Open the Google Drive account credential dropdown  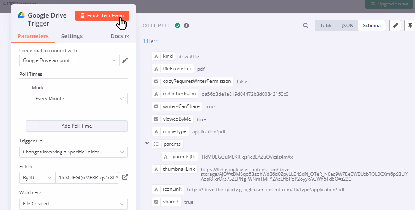click(x=69, y=60)
